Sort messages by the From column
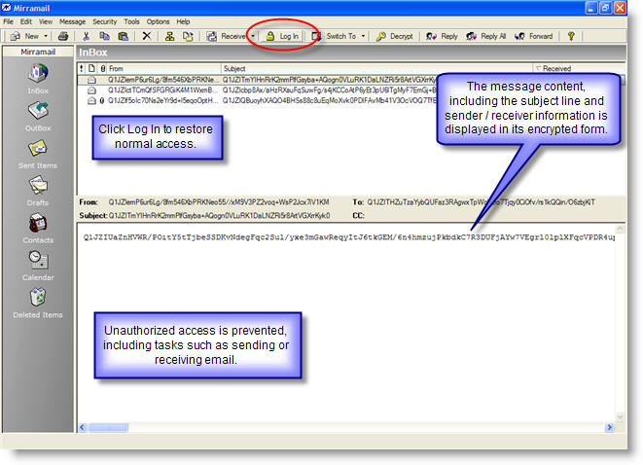This screenshot has height=465, width=643. 163,68
